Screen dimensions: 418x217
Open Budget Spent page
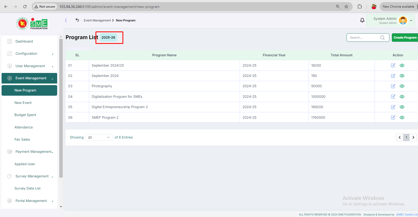(25, 115)
